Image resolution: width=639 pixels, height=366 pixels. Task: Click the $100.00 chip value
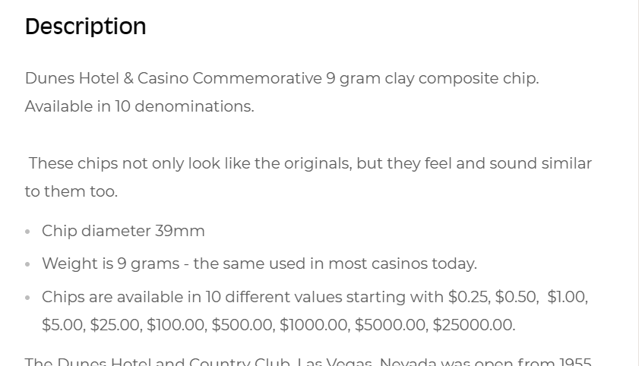(x=177, y=325)
